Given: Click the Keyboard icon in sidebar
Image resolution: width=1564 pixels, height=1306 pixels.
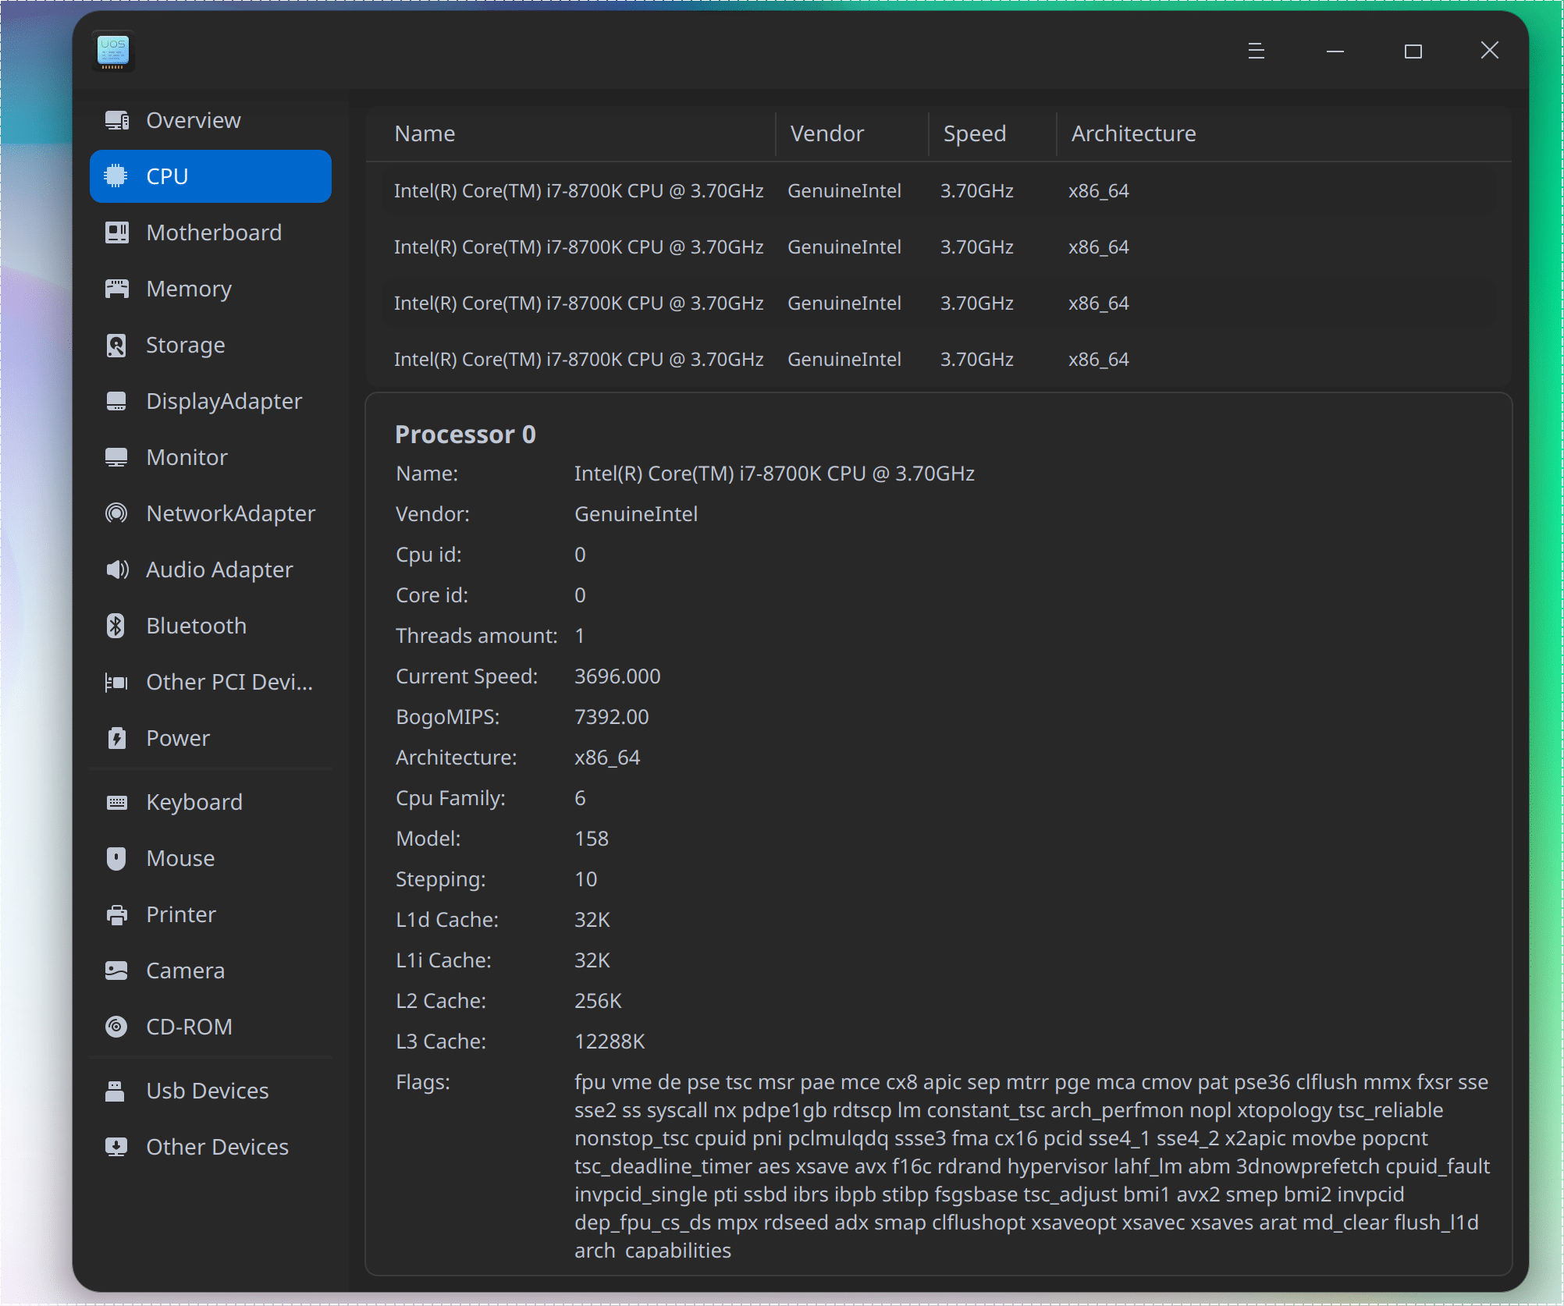Looking at the screenshot, I should coord(117,802).
